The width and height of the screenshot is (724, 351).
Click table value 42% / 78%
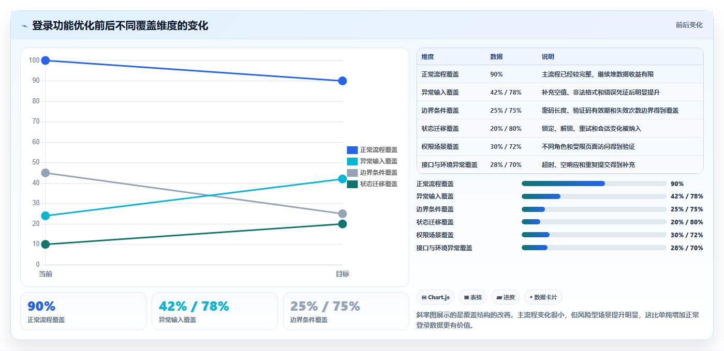(506, 93)
